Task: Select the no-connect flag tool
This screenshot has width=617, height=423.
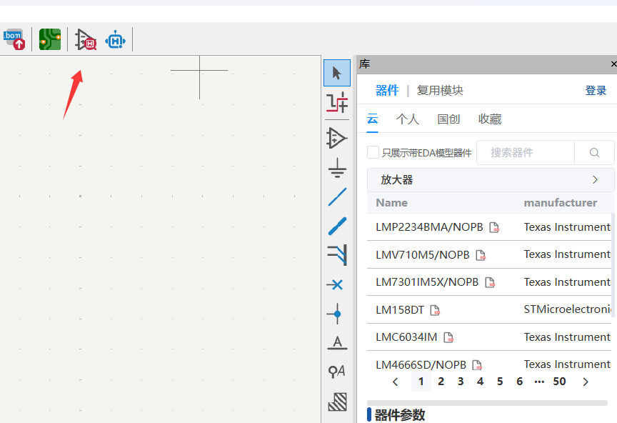Action: point(336,284)
